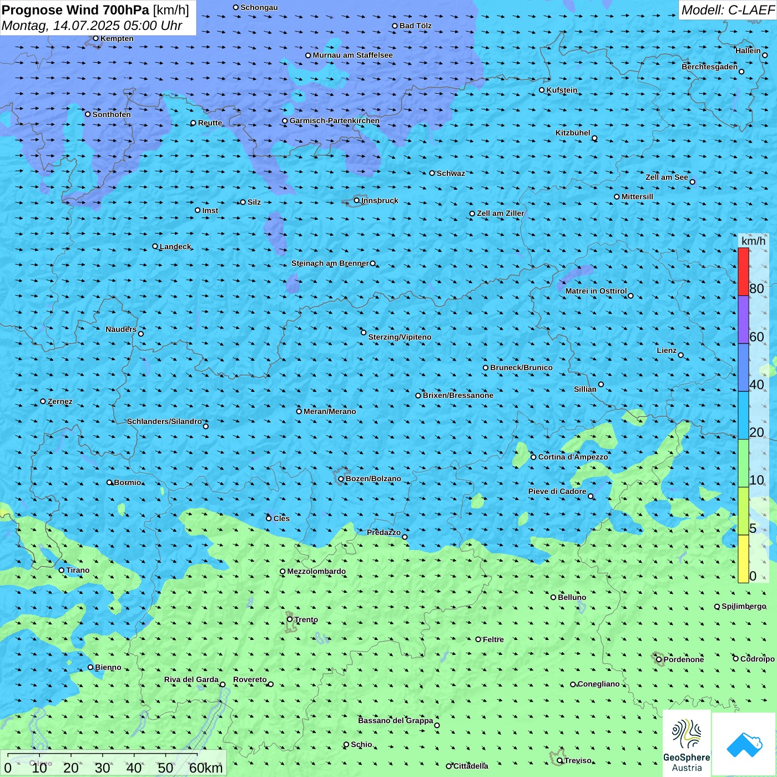This screenshot has height=777, width=777.
Task: Click the 'Schlanders/Silandro' label
Action: [164, 421]
